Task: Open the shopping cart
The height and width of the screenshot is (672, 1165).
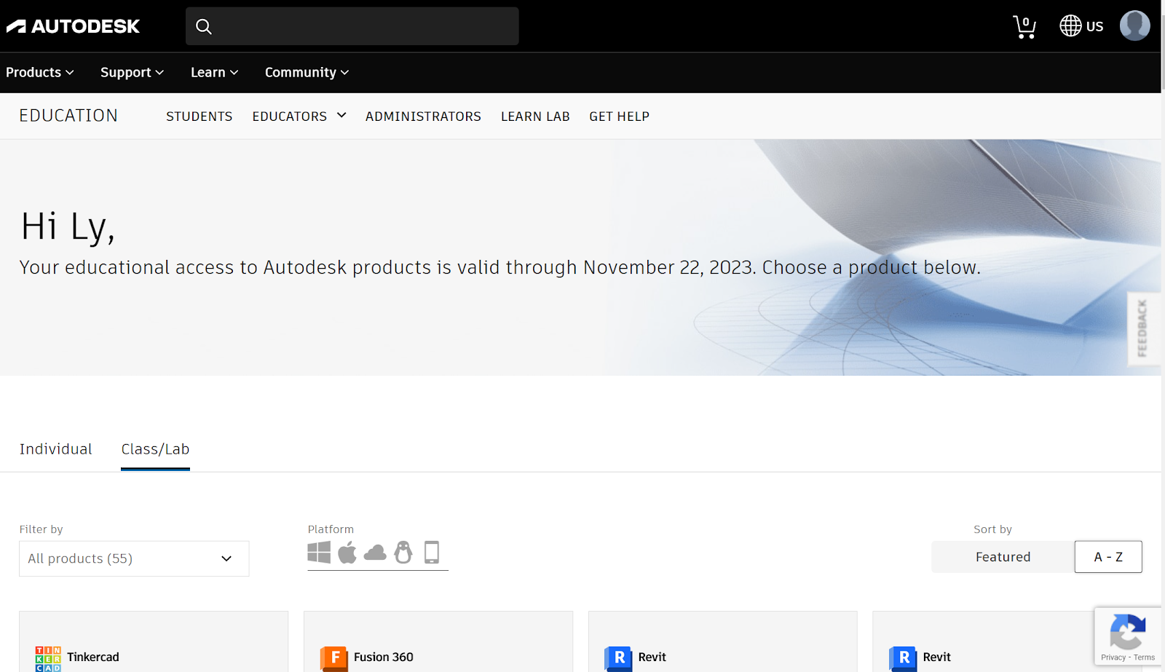Action: pos(1024,27)
